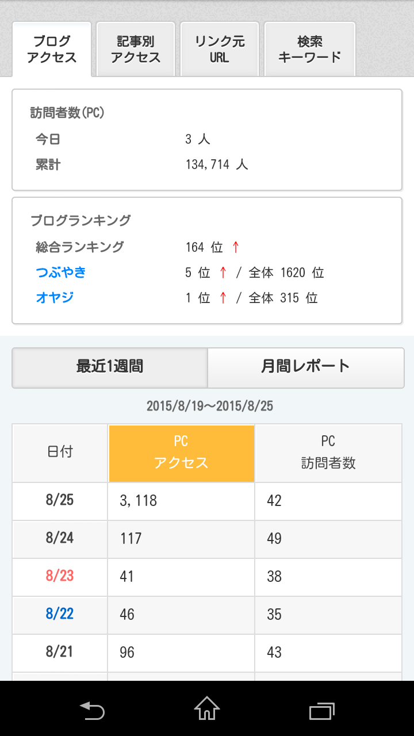The image size is (414, 736).
Task: Click red up arrow beside 164 位
Action: (x=235, y=247)
